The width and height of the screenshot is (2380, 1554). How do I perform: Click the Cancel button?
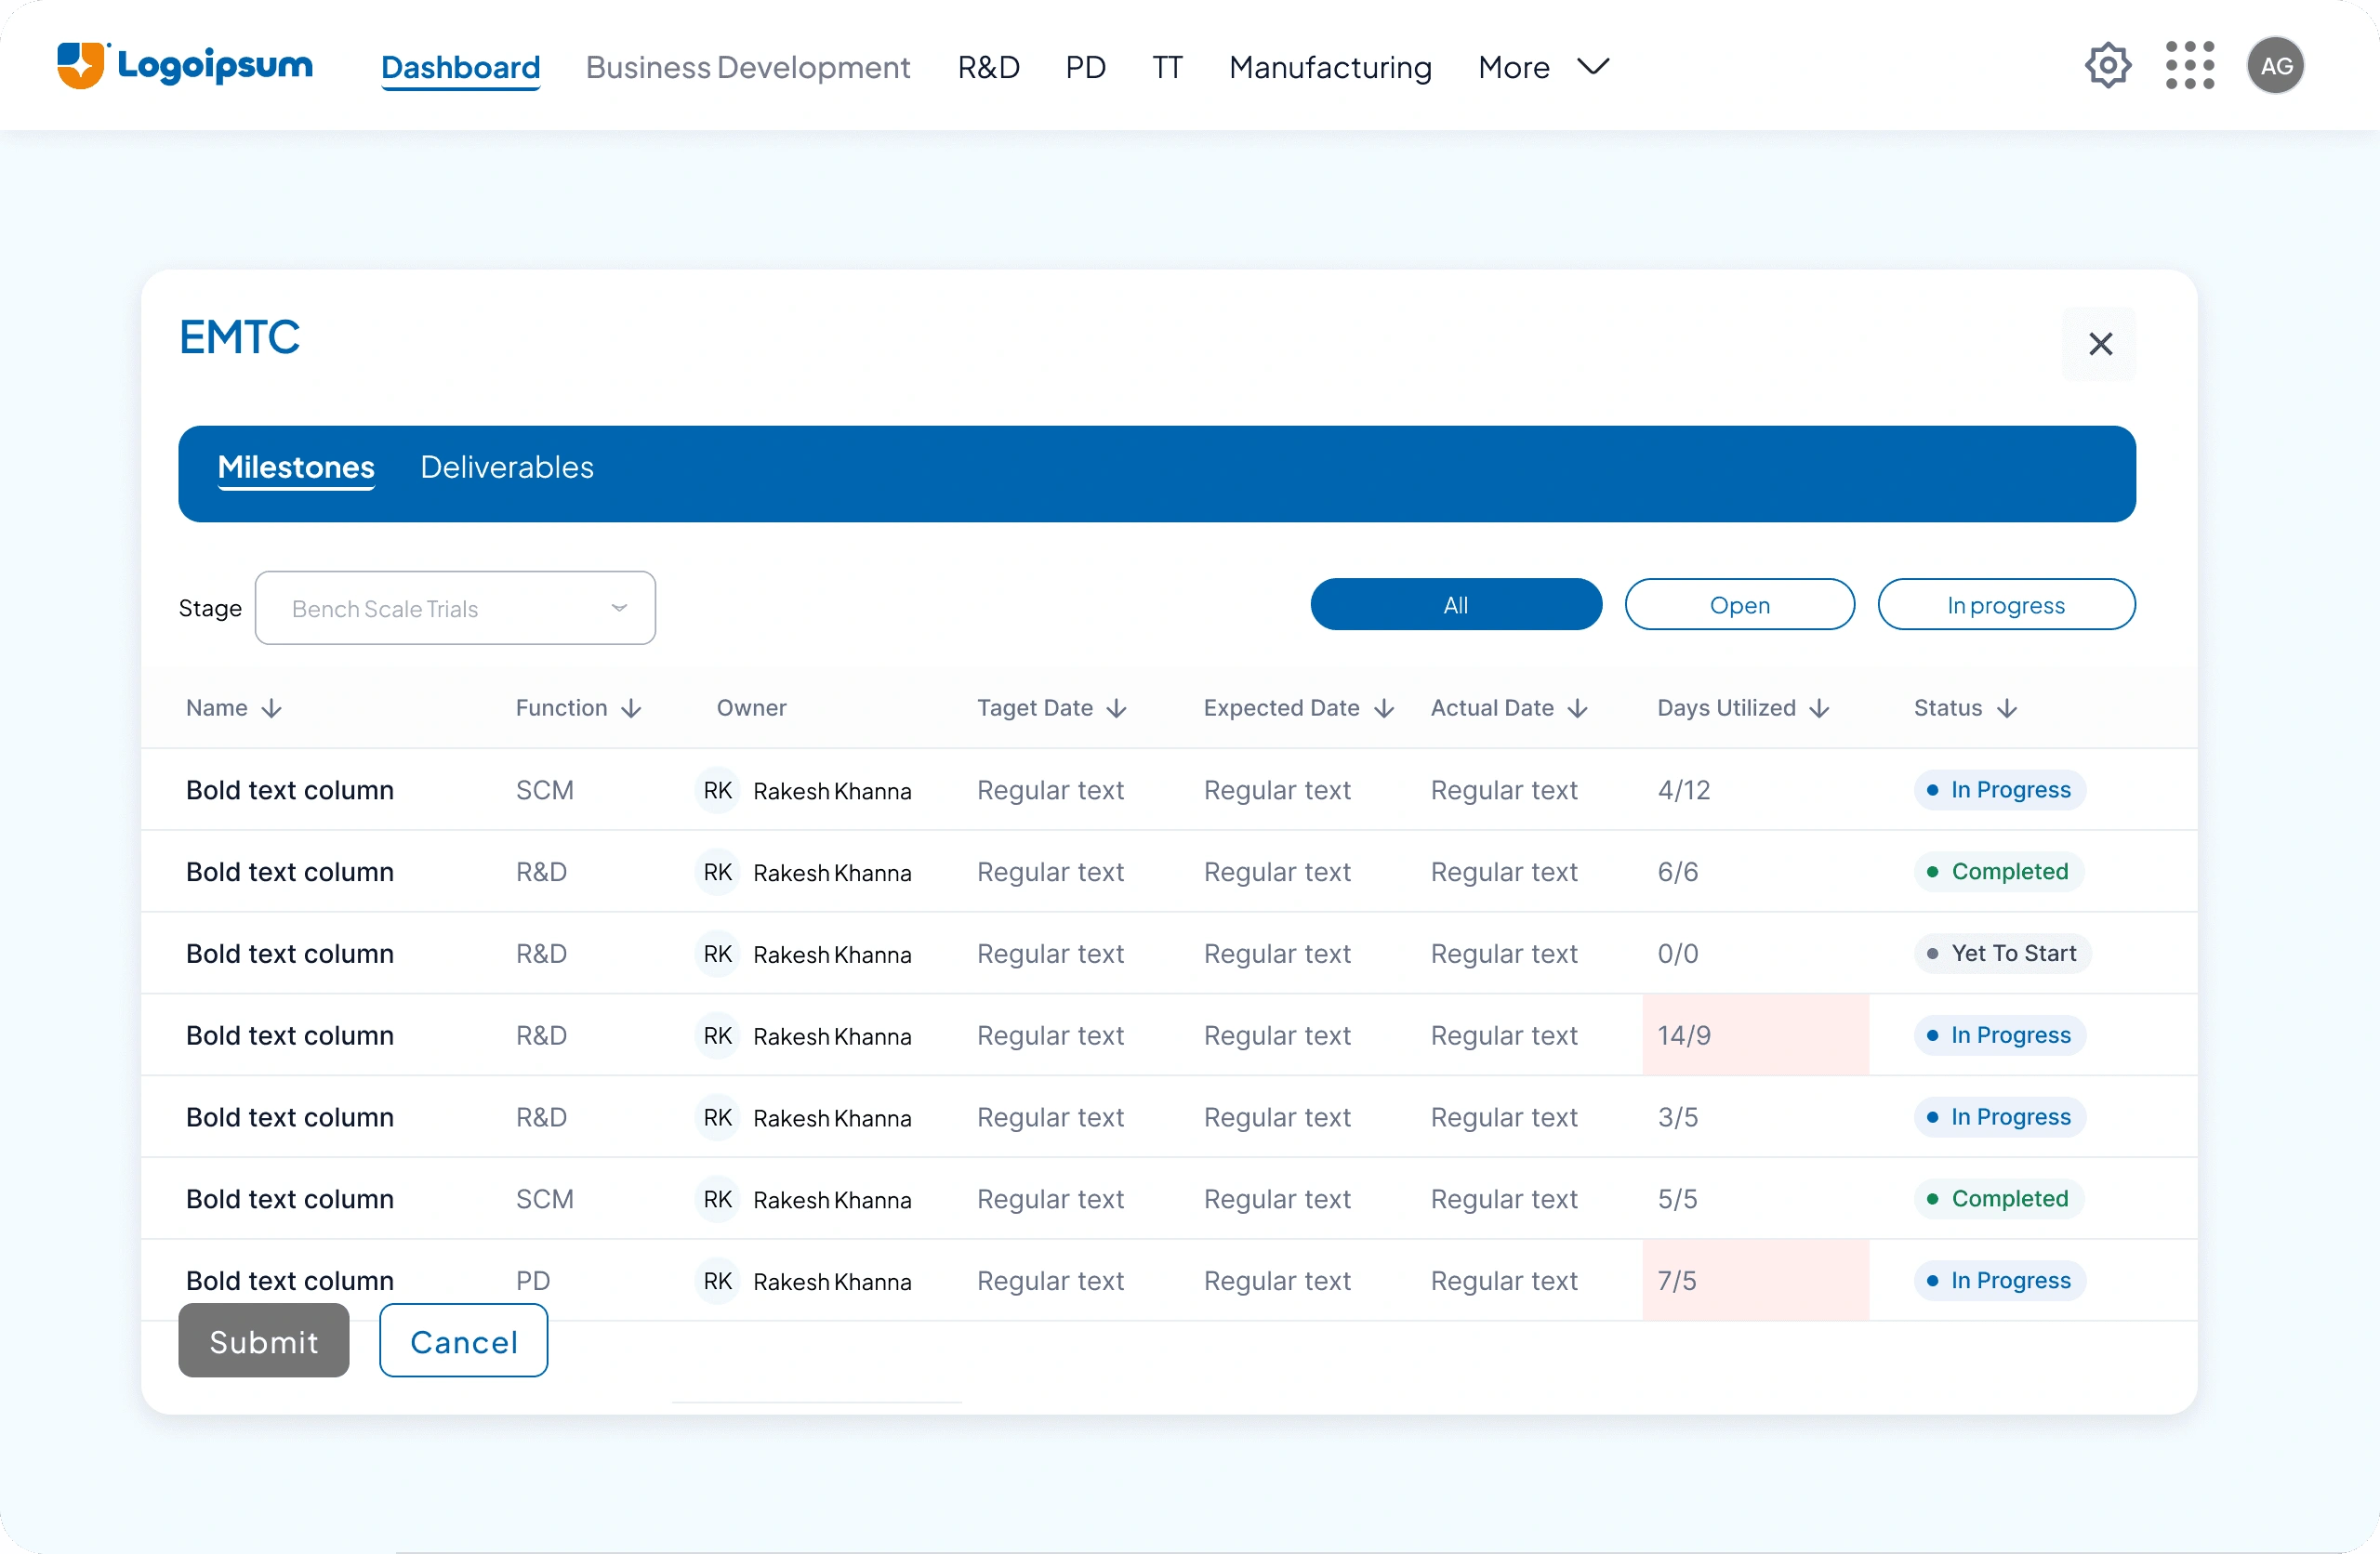pos(463,1341)
